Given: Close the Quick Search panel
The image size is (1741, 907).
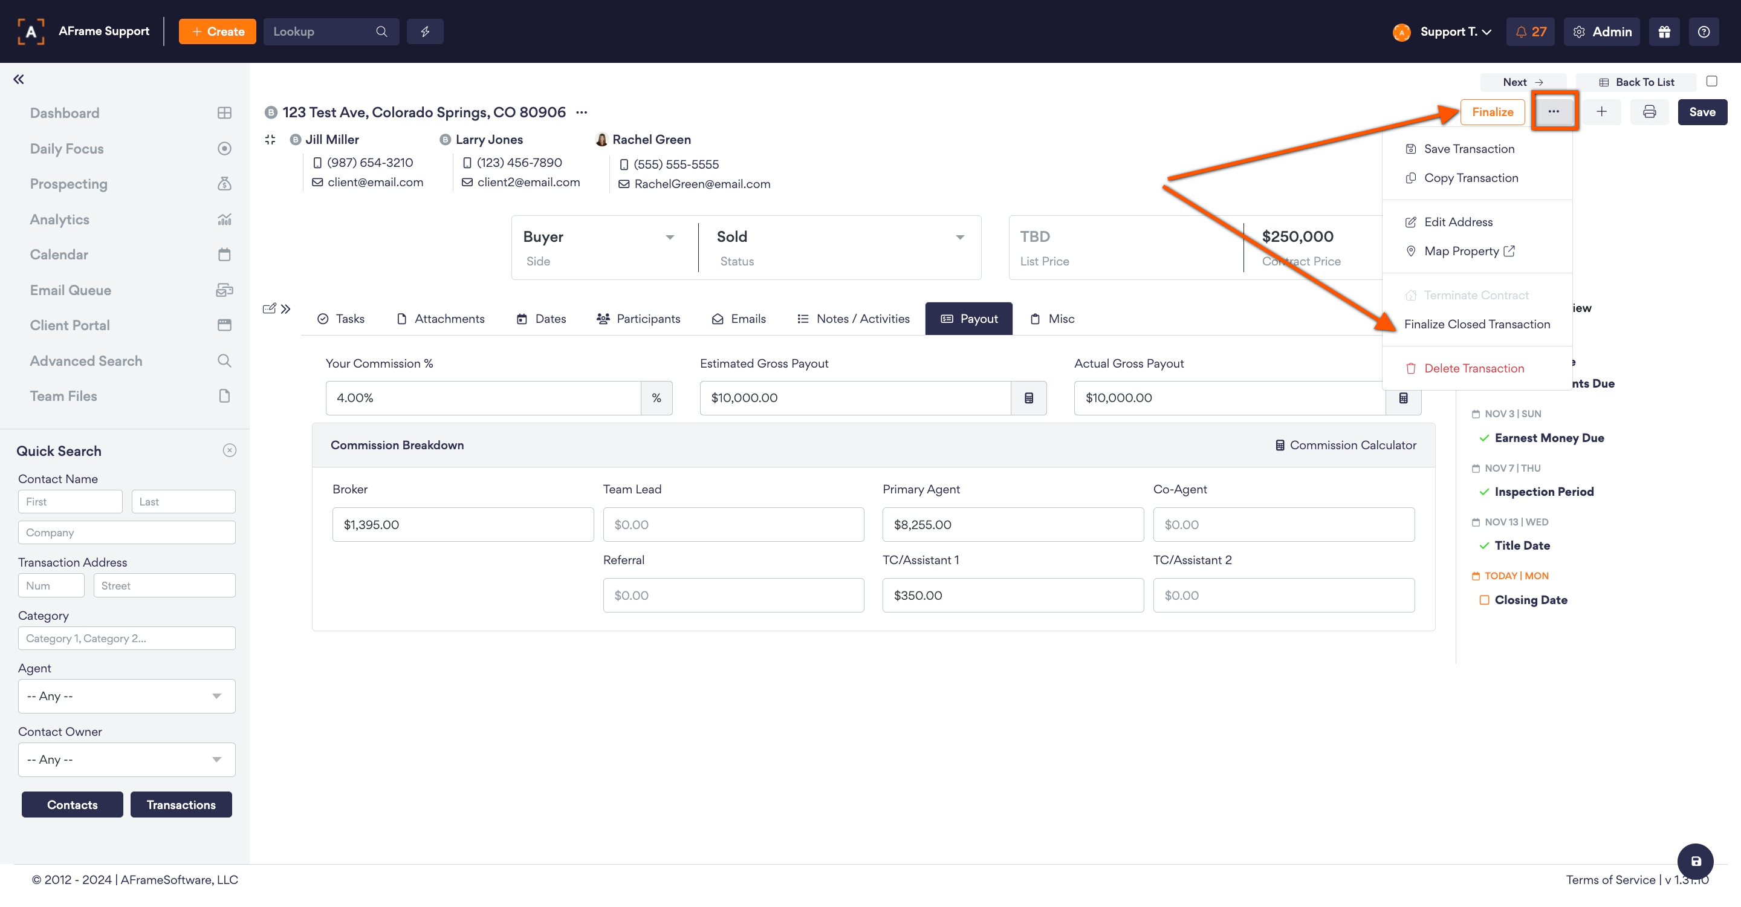Looking at the screenshot, I should point(230,451).
